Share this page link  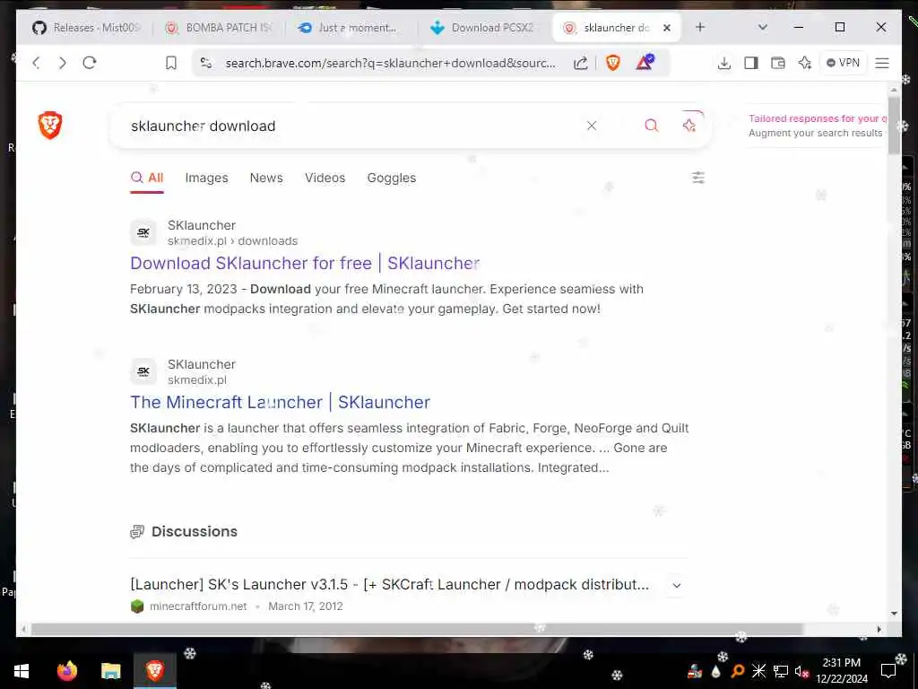580,63
